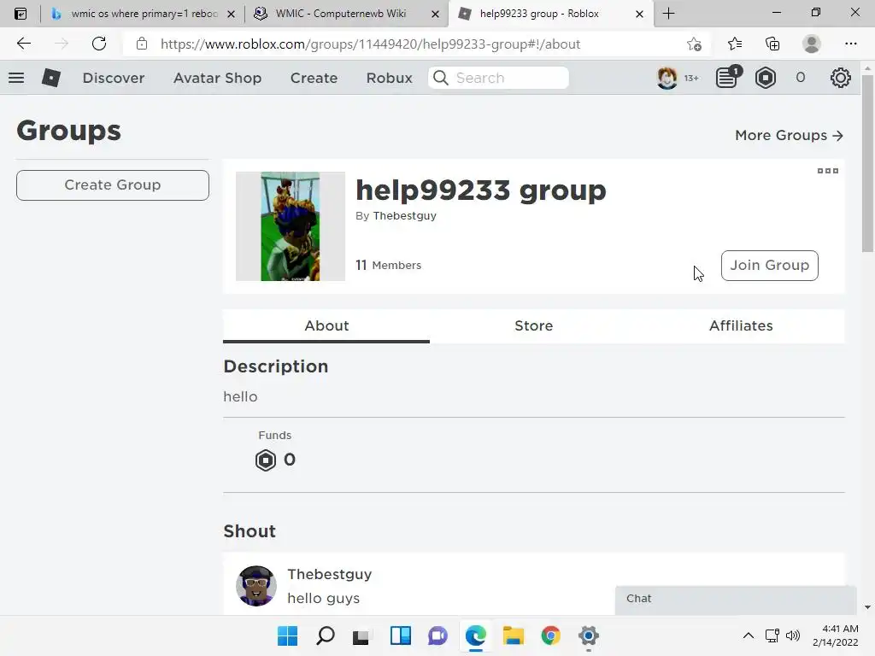This screenshot has height=656, width=875.
Task: Click the Roblox Search input field
Action: [498, 78]
